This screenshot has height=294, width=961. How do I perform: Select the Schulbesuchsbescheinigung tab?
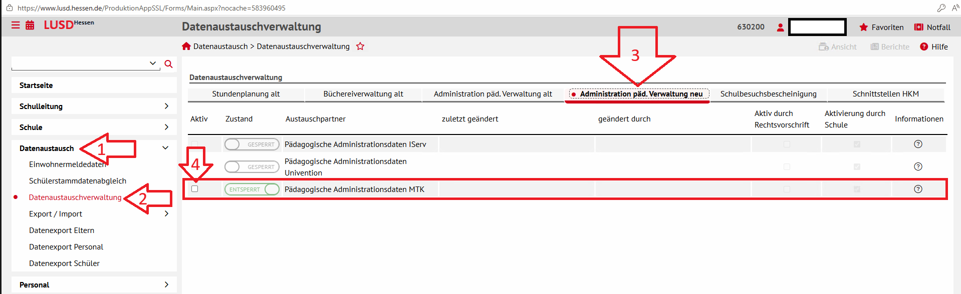pyautogui.click(x=769, y=94)
